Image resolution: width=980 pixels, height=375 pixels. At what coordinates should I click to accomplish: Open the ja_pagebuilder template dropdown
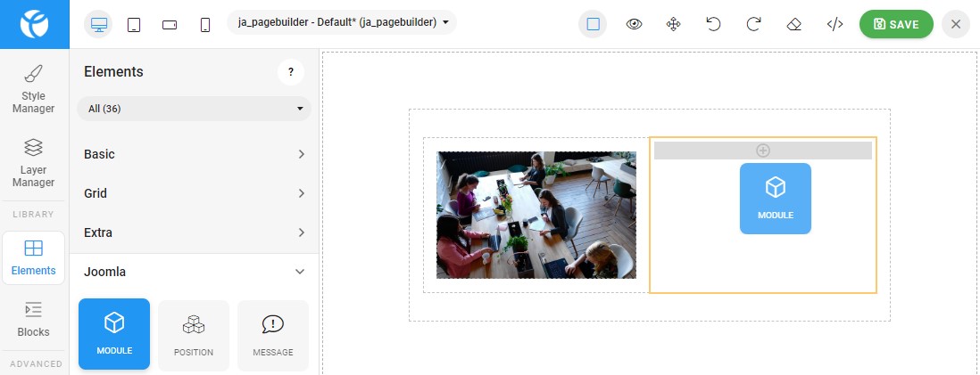(x=342, y=22)
